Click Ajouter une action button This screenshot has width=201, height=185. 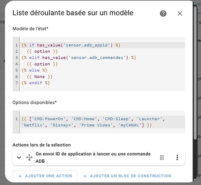pyautogui.click(x=45, y=176)
